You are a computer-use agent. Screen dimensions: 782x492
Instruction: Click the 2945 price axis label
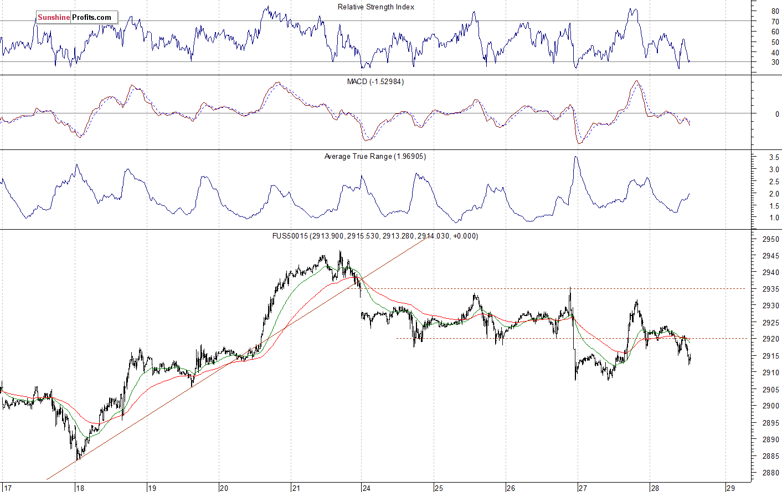coord(771,256)
